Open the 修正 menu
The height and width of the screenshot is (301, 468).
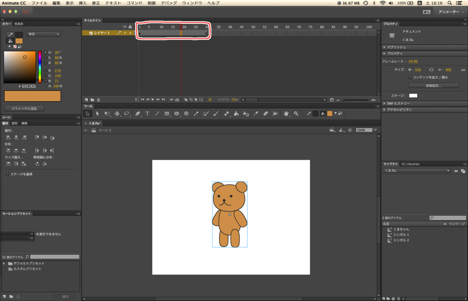point(96,3)
